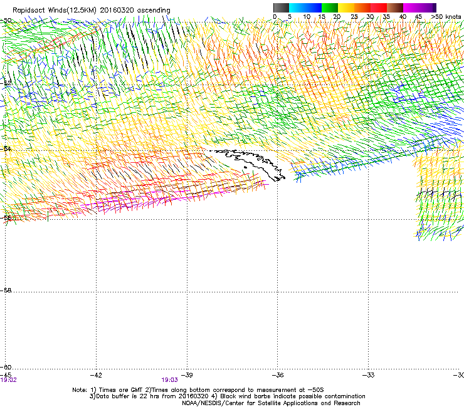Click the '-39' longitude axis label
This screenshot has width=464, height=407.
coord(187,375)
